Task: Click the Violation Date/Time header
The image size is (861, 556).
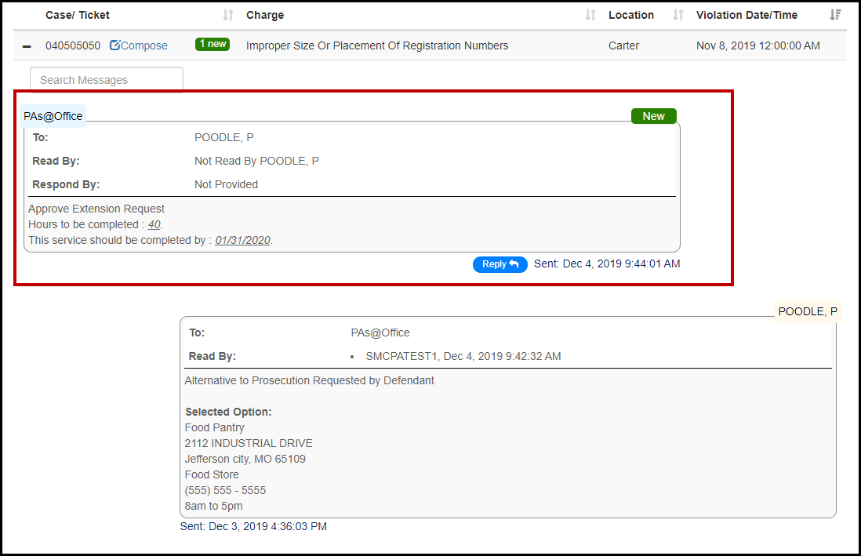Action: [x=747, y=15]
